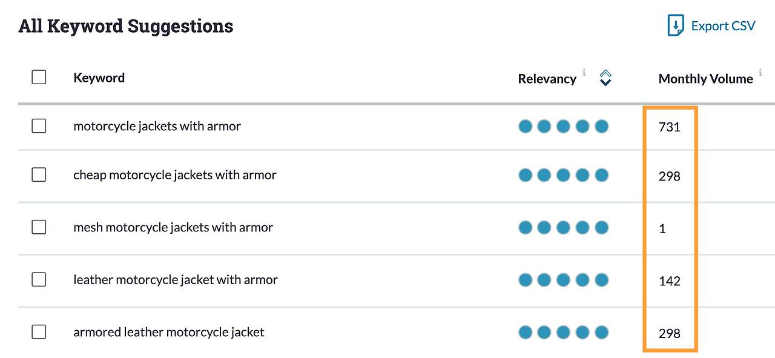Tick the cheap motorcycle jackets with armor checkbox
775x358 pixels.
[x=39, y=174]
